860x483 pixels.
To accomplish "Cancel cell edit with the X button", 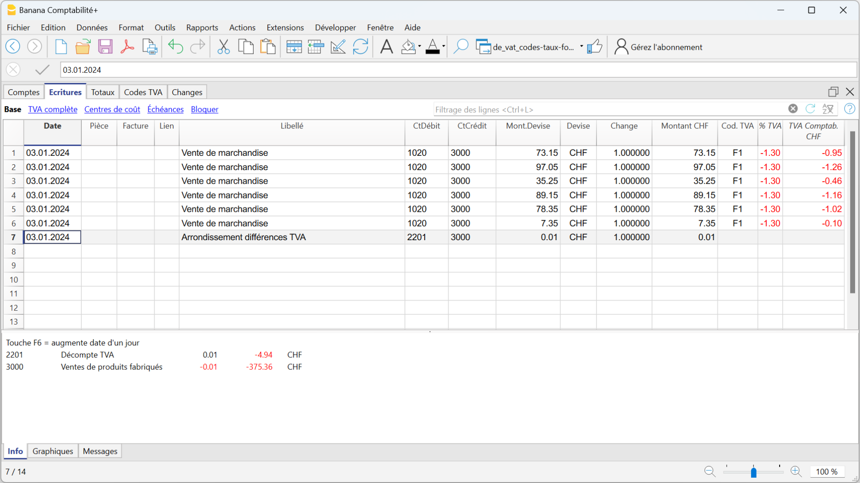I will [13, 70].
